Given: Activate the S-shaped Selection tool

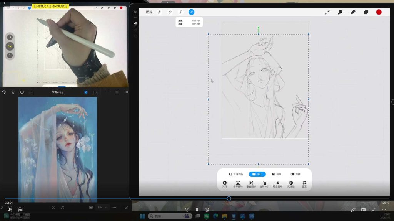Looking at the screenshot, I should 181,12.
